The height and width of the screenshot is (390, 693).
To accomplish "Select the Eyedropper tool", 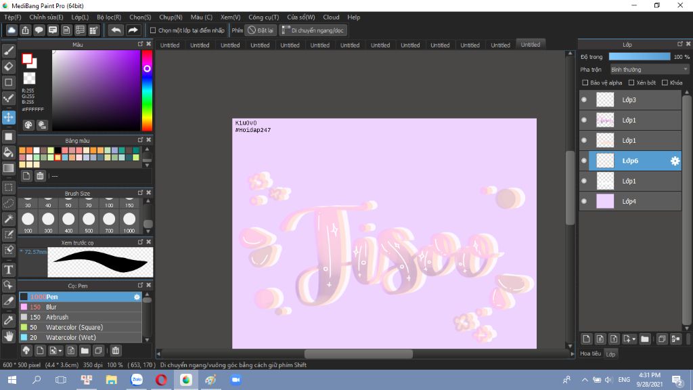I will pos(8,320).
